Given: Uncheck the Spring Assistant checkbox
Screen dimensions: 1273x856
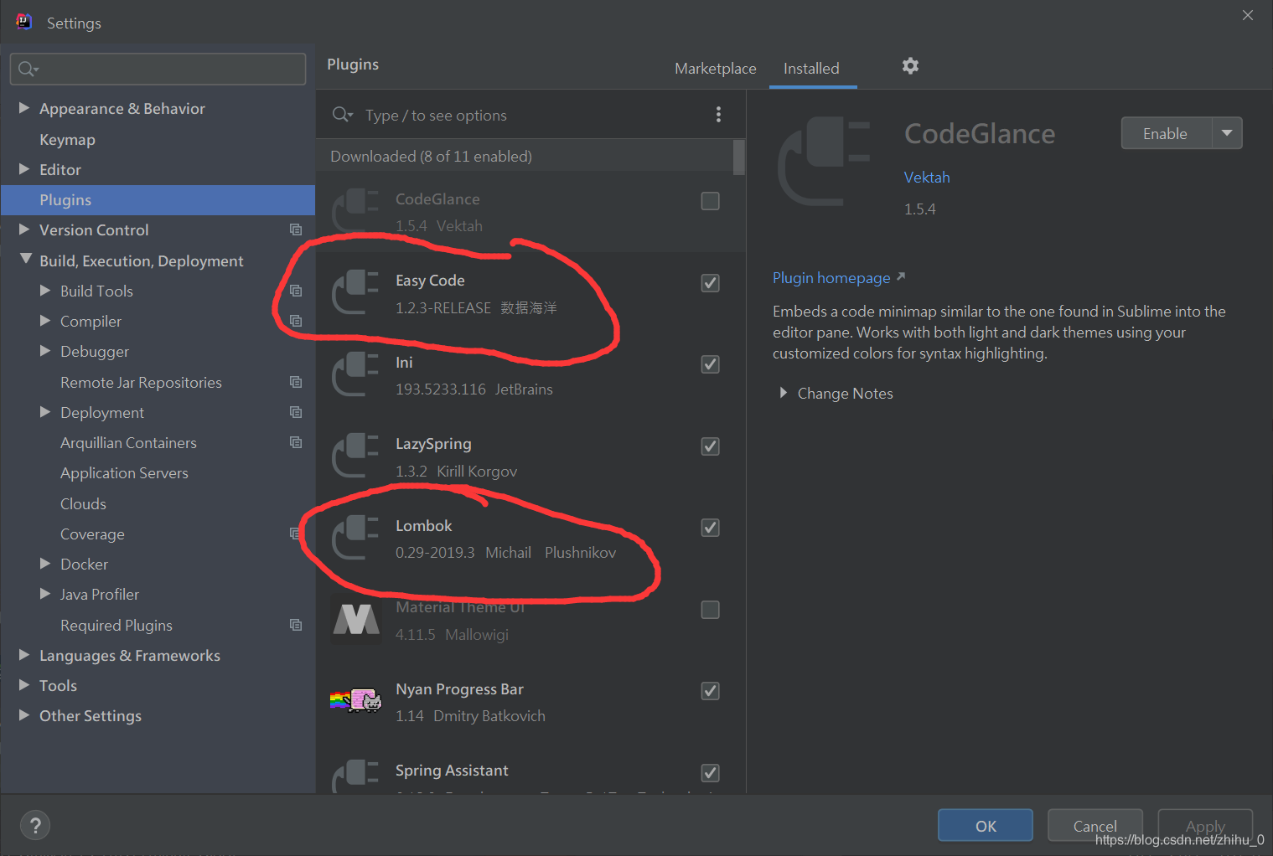Looking at the screenshot, I should pos(710,773).
